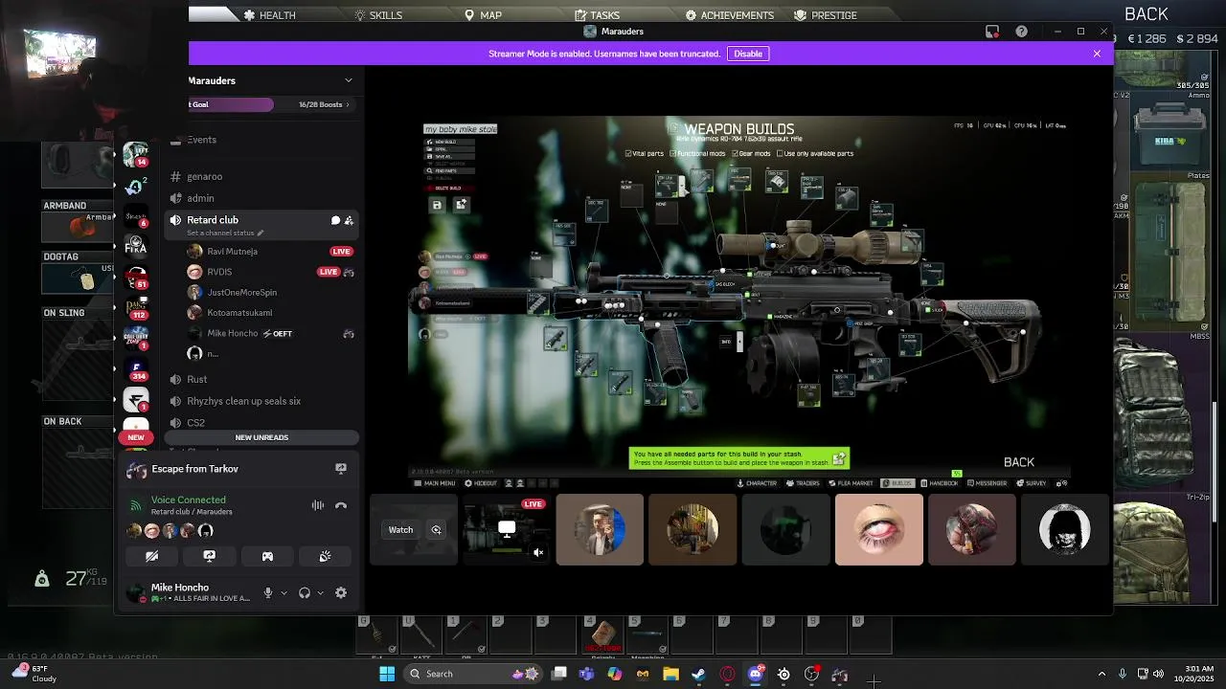Start an activity in Discord voice panel

(267, 556)
